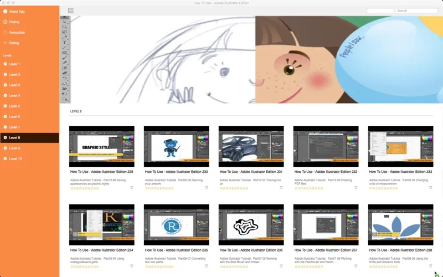Favourite Edition 234 with its heart icon
Viewport: 443px width, 277px height.
coord(132,266)
